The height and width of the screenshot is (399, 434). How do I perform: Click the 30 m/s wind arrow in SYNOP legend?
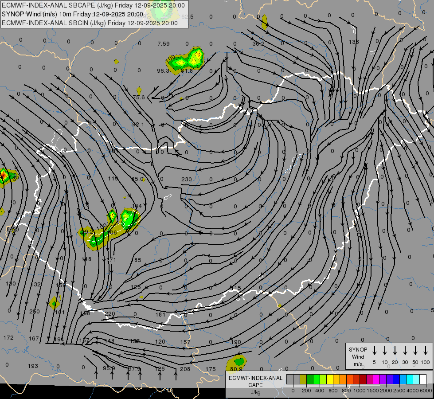[x=405, y=351]
